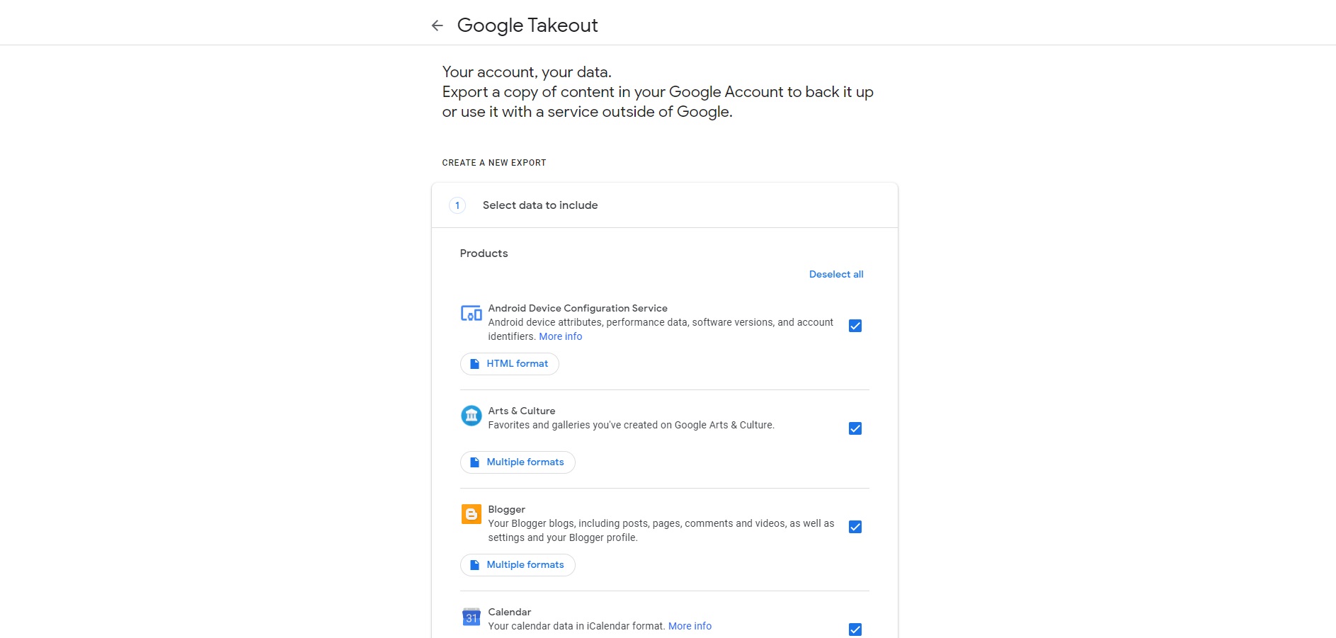Viewport: 1336px width, 638px height.
Task: Open Multiple formats for Arts & Culture
Action: point(518,462)
